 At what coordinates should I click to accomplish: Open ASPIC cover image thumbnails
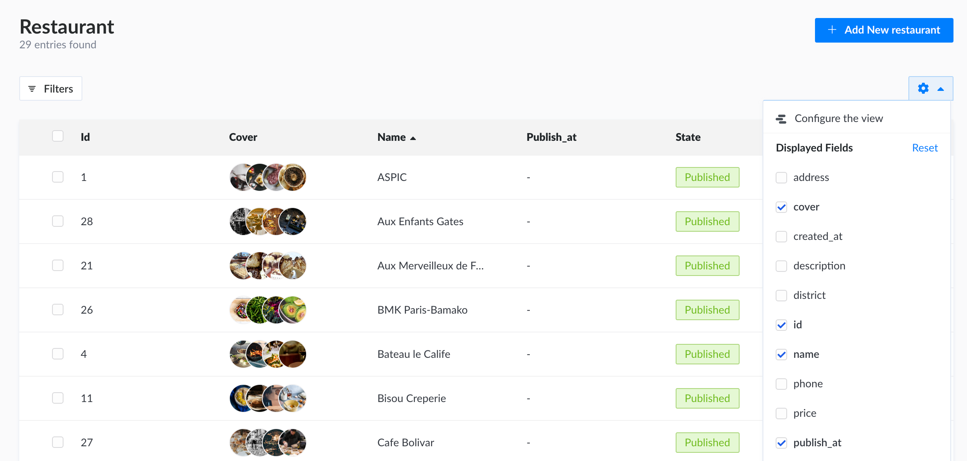click(x=268, y=177)
